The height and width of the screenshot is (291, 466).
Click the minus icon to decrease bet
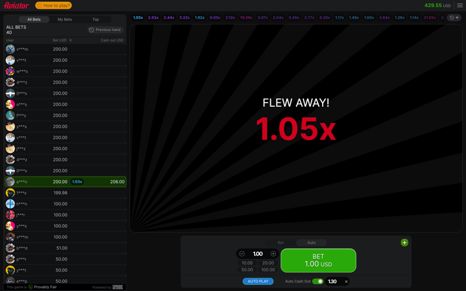(242, 254)
